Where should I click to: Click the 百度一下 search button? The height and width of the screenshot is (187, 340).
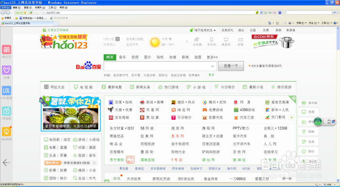click(x=231, y=66)
